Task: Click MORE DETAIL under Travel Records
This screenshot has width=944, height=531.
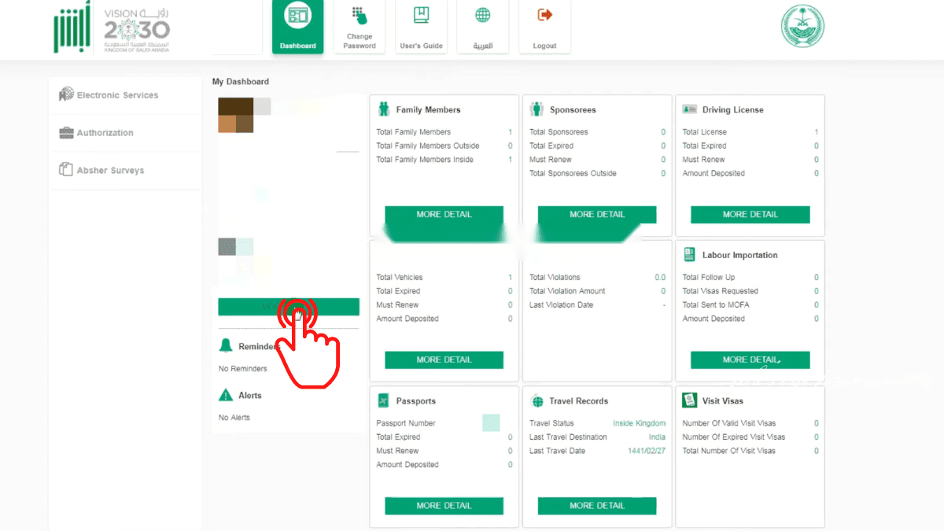Action: coord(597,506)
